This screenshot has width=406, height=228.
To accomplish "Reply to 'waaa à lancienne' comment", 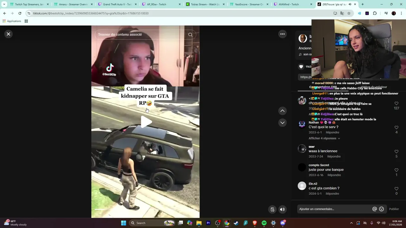I will (x=334, y=156).
